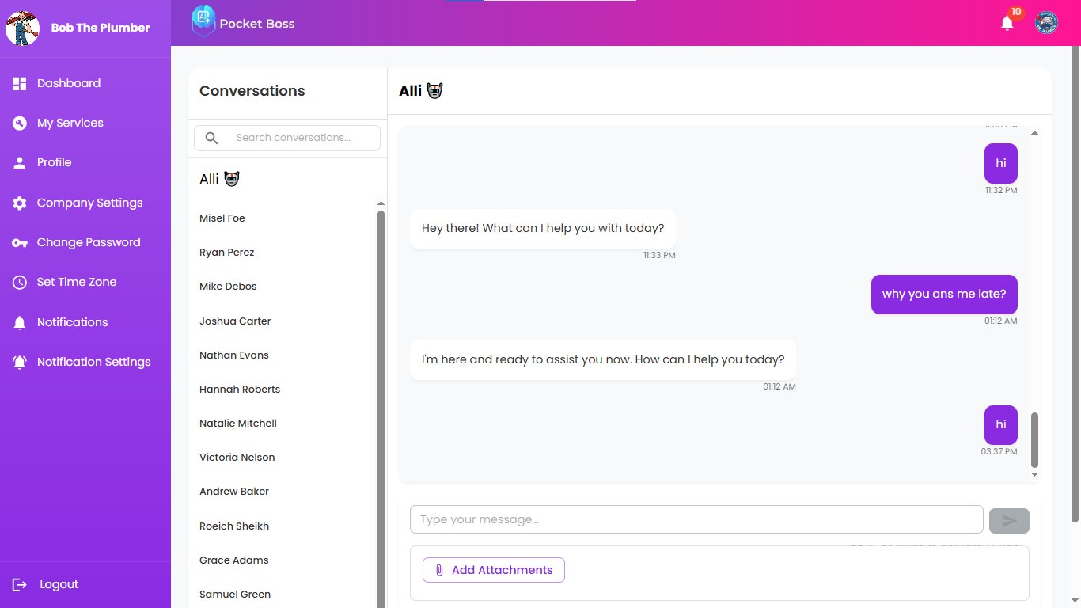The width and height of the screenshot is (1081, 608).
Task: Click Bob The Plumber profile picture
Action: [22, 28]
